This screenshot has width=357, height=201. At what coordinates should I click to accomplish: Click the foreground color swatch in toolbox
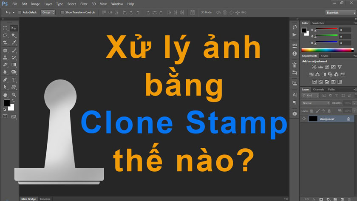7,103
